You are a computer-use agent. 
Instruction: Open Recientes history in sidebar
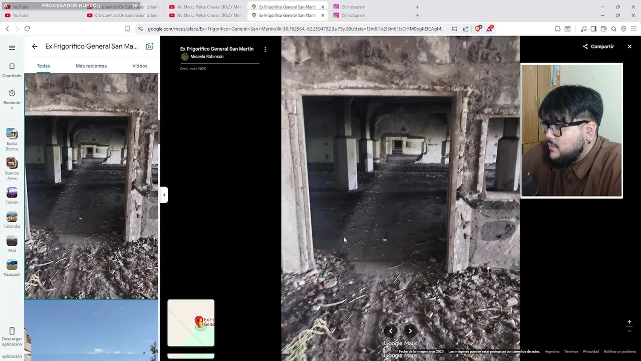point(12,100)
